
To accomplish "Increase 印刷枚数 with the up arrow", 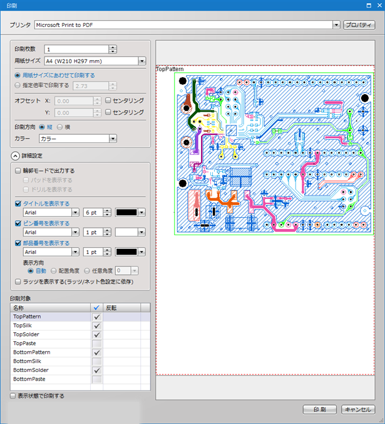I will pos(112,46).
